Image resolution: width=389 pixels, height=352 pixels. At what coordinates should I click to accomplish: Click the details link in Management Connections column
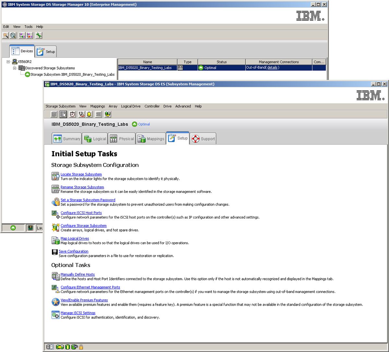[x=272, y=68]
